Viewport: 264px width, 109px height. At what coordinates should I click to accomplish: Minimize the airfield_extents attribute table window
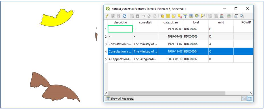coord(225,9)
